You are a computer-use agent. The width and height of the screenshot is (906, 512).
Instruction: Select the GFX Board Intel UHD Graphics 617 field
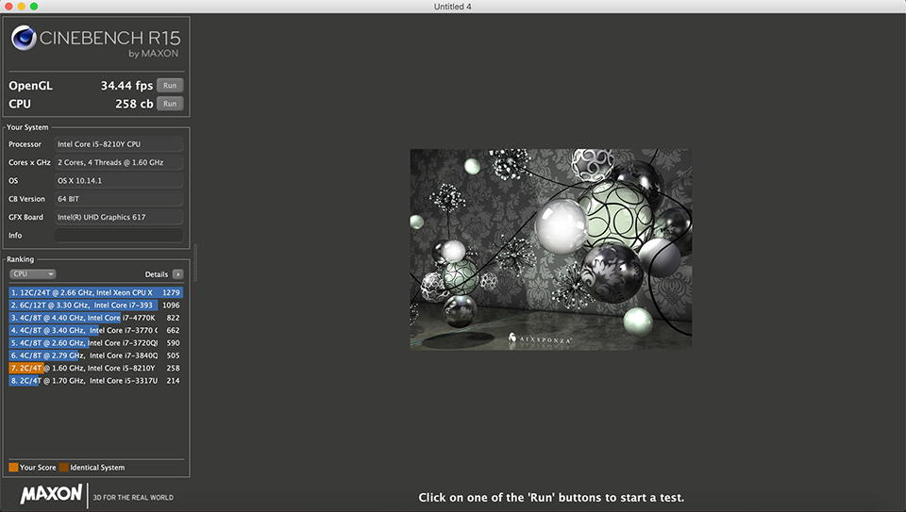[x=119, y=217]
